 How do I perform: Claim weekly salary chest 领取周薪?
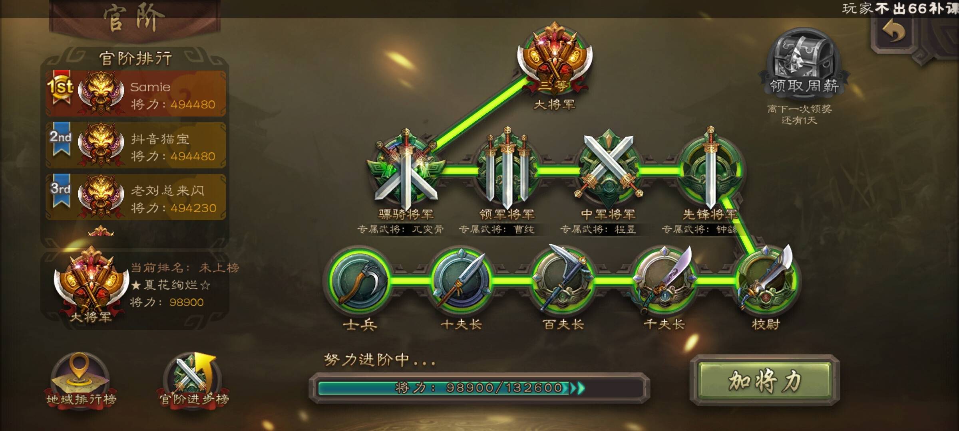[x=804, y=62]
